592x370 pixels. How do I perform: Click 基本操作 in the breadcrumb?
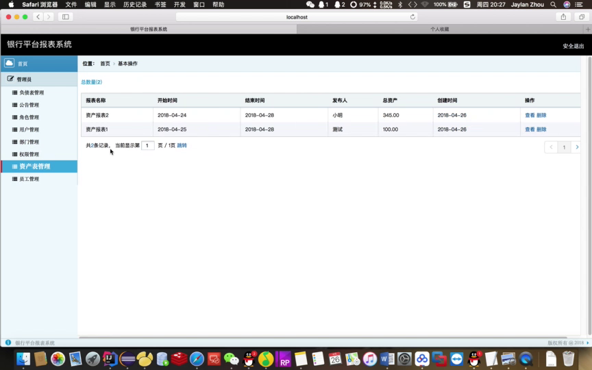click(x=127, y=64)
